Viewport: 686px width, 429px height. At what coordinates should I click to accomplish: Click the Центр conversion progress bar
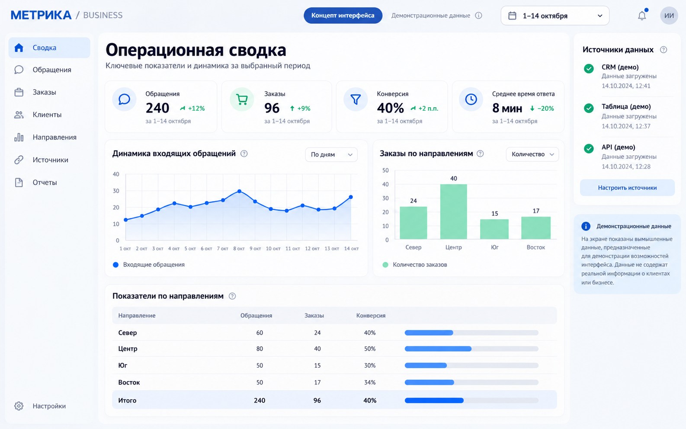pyautogui.click(x=471, y=349)
